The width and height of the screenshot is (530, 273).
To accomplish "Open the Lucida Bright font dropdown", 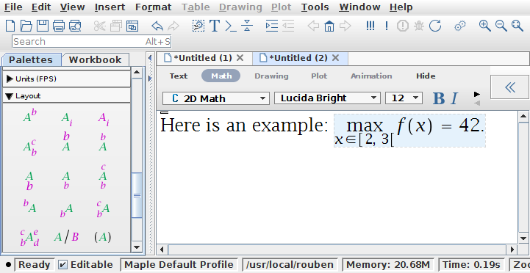I will tap(327, 98).
